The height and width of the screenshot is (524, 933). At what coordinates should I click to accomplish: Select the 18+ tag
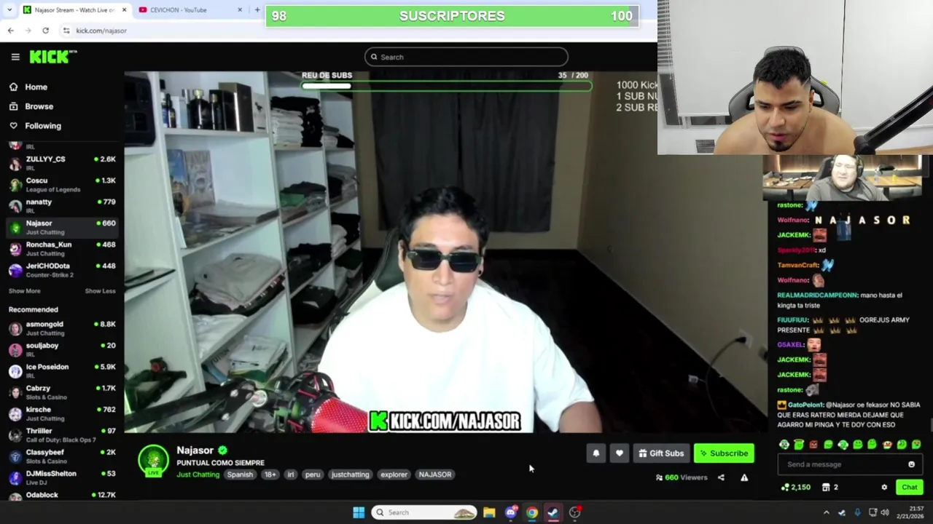(x=270, y=475)
